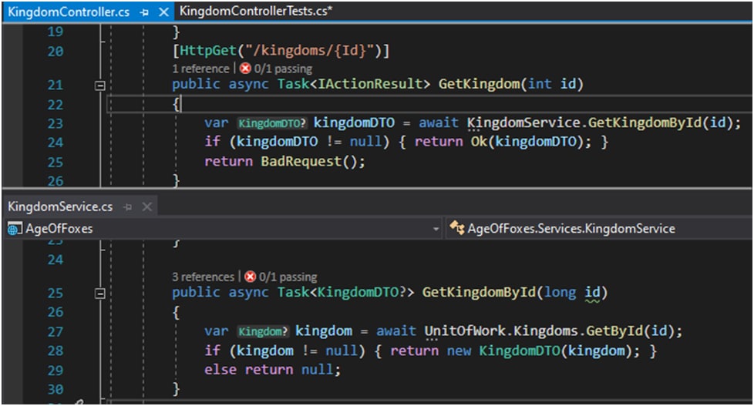Open the AgeOfFoxes.Services.KingdomService type dropdown

pos(599,229)
